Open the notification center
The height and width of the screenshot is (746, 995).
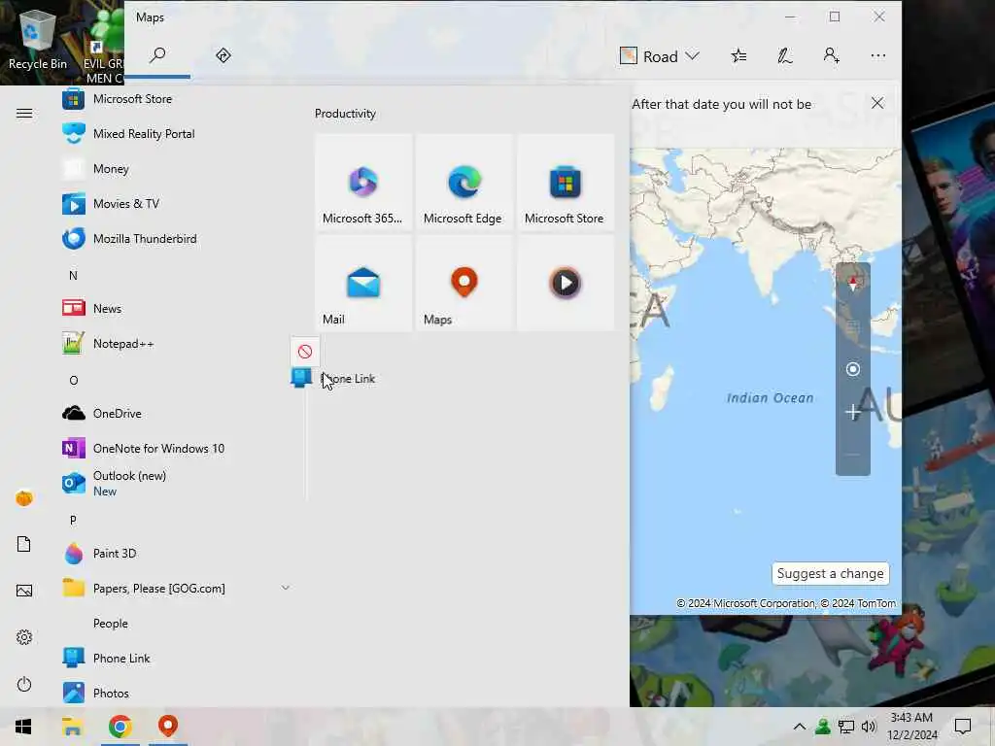pos(963,727)
